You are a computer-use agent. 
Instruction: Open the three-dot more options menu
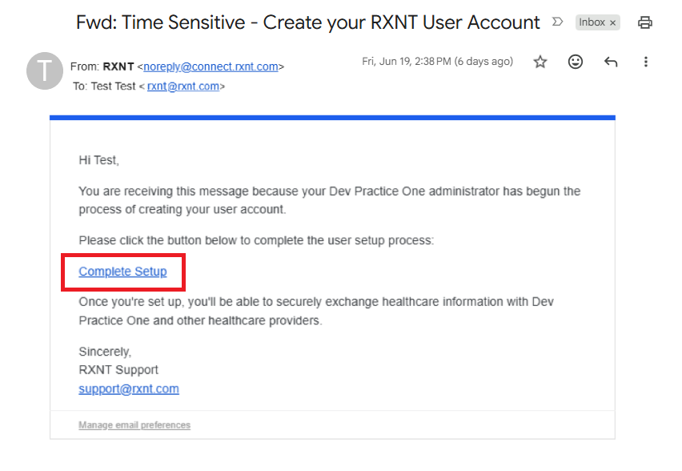pos(645,62)
